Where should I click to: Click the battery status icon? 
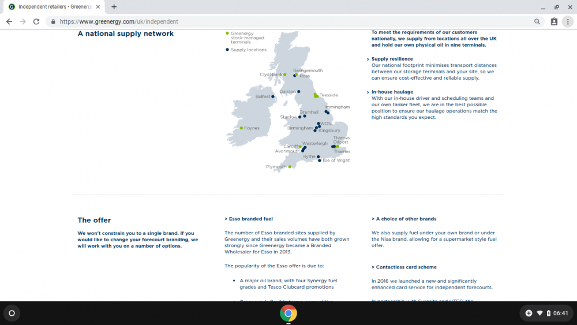(x=548, y=313)
